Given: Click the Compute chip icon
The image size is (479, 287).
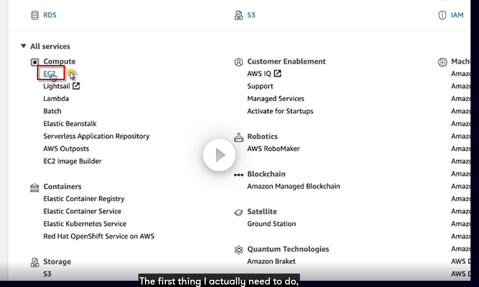Looking at the screenshot, I should [x=35, y=62].
